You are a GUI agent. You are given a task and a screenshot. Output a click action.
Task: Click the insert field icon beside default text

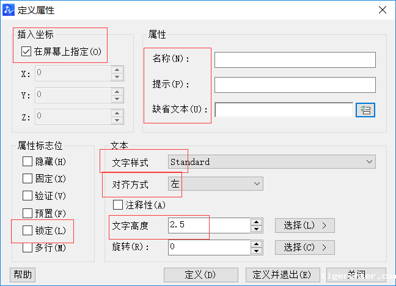[x=365, y=109]
